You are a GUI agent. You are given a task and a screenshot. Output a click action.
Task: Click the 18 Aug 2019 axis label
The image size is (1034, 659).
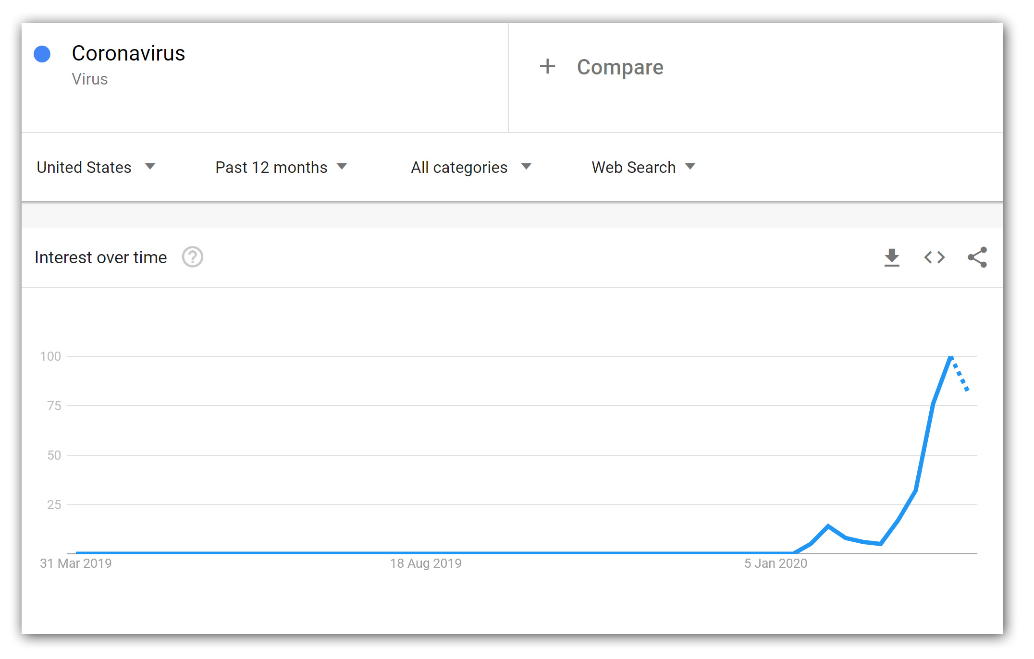(426, 563)
